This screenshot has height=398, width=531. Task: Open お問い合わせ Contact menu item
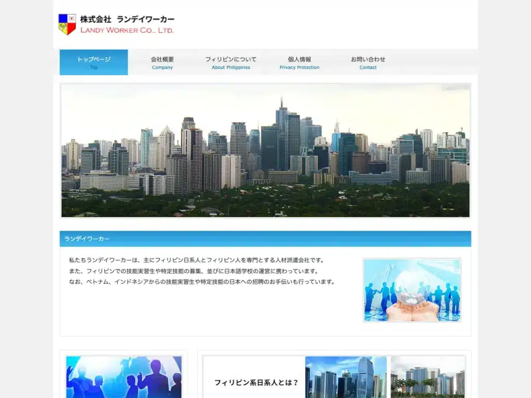pyautogui.click(x=368, y=63)
